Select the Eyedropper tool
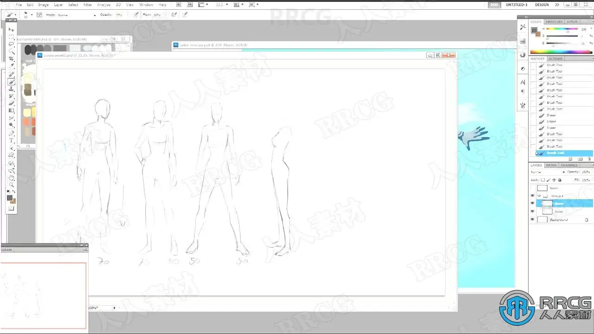The width and height of the screenshot is (594, 334). pyautogui.click(x=12, y=66)
